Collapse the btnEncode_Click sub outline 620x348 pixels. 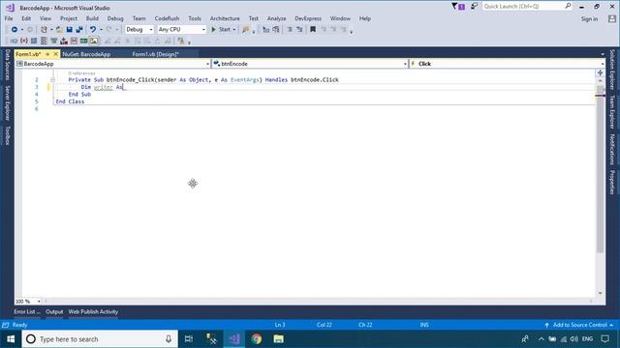point(52,79)
